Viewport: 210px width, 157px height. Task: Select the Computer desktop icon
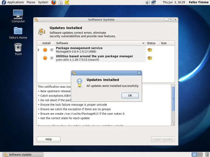tap(18, 16)
